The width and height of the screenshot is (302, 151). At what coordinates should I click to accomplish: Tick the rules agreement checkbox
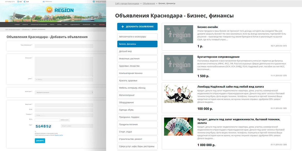(x=35, y=131)
